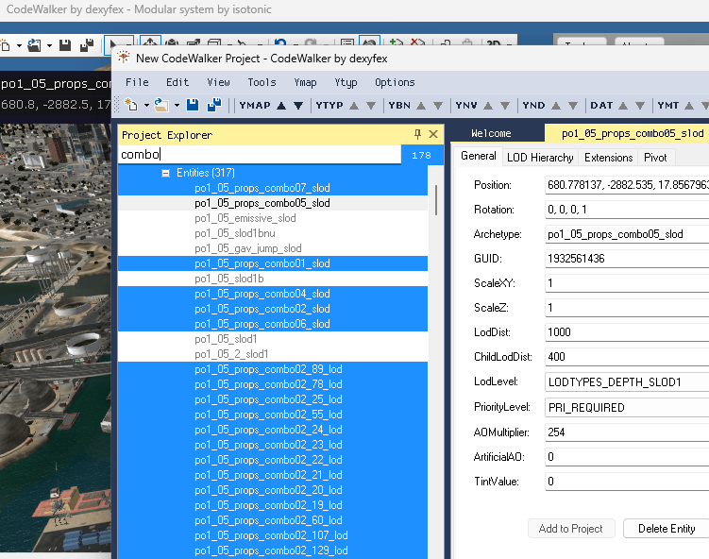Click the Delete Entity button
Viewport: 709px width, 559px height.
(666, 528)
